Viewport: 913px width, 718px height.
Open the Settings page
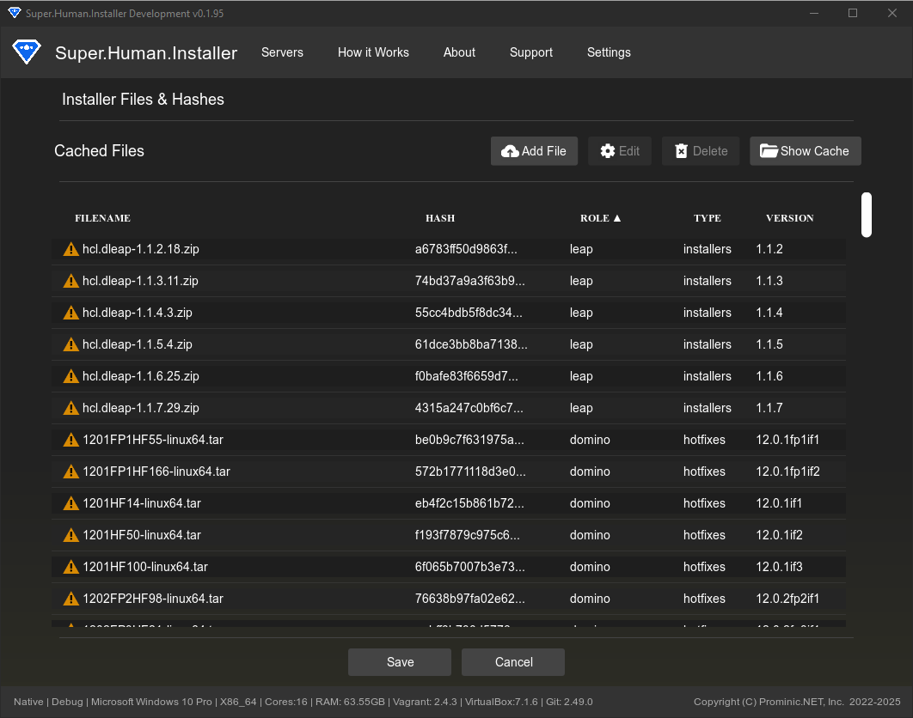pyautogui.click(x=609, y=52)
